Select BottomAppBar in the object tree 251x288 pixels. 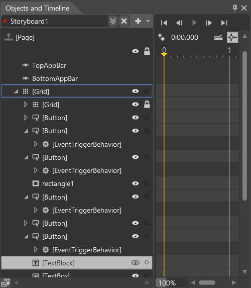[55, 78]
